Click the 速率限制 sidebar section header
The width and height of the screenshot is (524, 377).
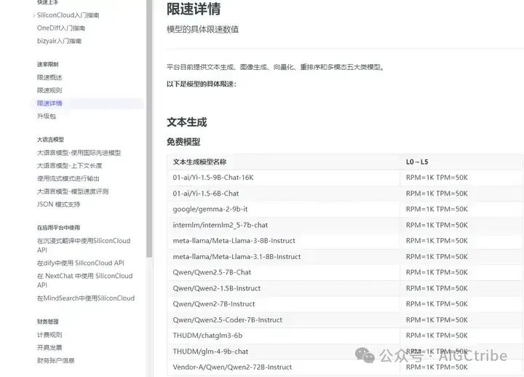pos(48,64)
